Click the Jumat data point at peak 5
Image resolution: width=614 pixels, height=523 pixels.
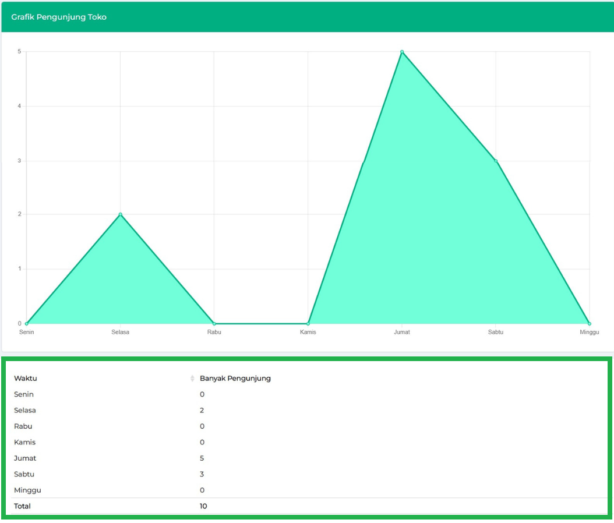pyautogui.click(x=402, y=52)
